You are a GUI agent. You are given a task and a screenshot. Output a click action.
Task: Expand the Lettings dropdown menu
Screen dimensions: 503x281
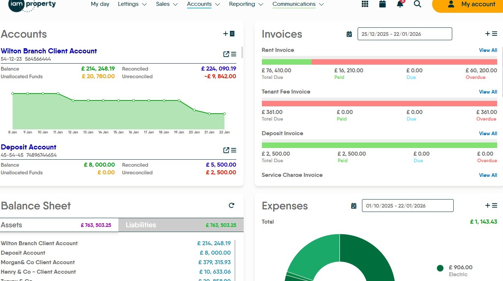pyautogui.click(x=132, y=4)
